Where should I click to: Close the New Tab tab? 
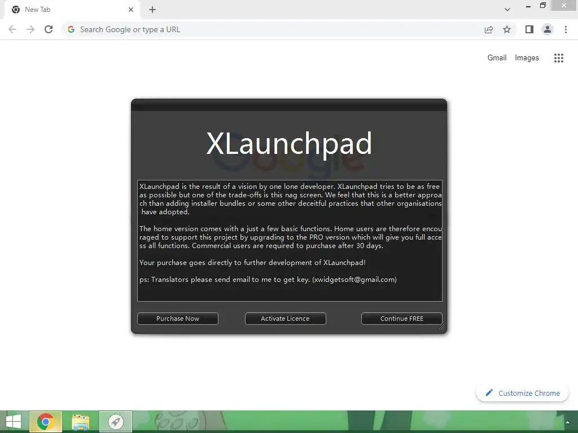pyautogui.click(x=131, y=10)
